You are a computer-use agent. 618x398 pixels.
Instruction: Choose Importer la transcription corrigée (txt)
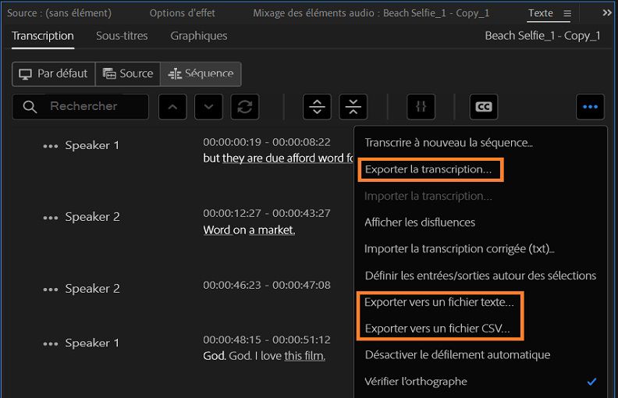[481, 249]
